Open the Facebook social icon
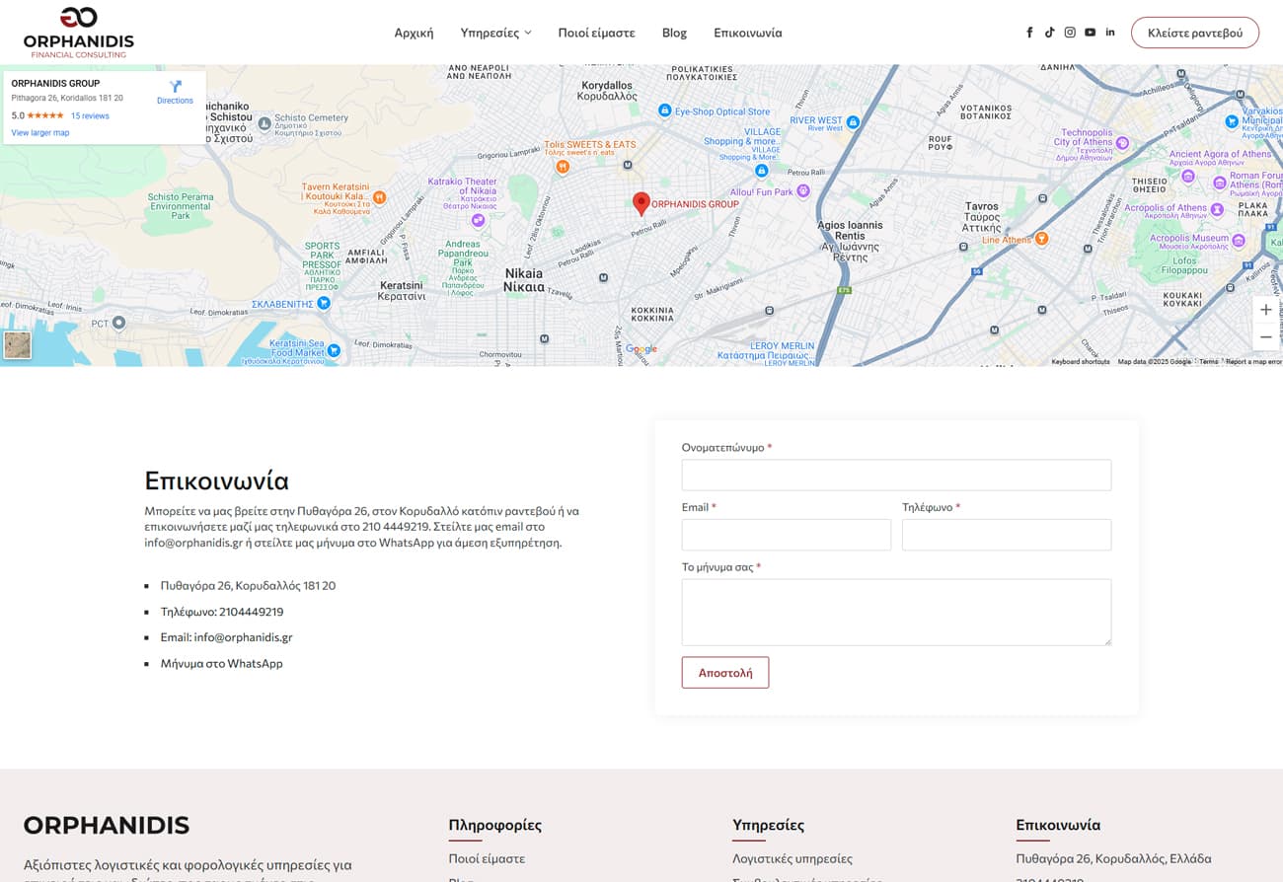The width and height of the screenshot is (1283, 882). point(1029,33)
